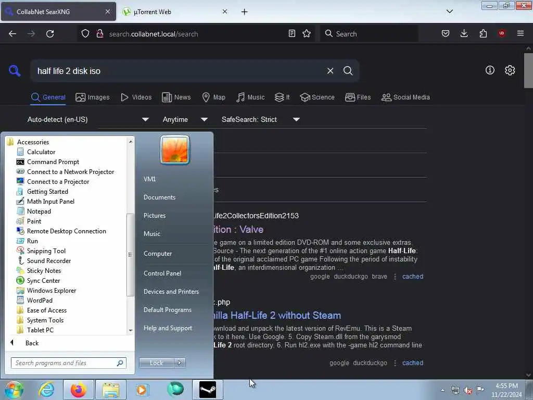Launch Snipping Tool

(x=46, y=251)
